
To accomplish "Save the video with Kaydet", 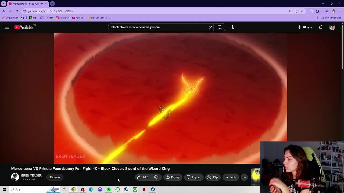I will tap(193, 177).
